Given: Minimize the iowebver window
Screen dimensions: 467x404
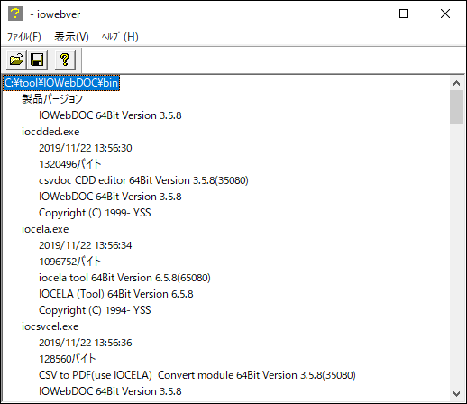Looking at the screenshot, I should pyautogui.click(x=363, y=14).
